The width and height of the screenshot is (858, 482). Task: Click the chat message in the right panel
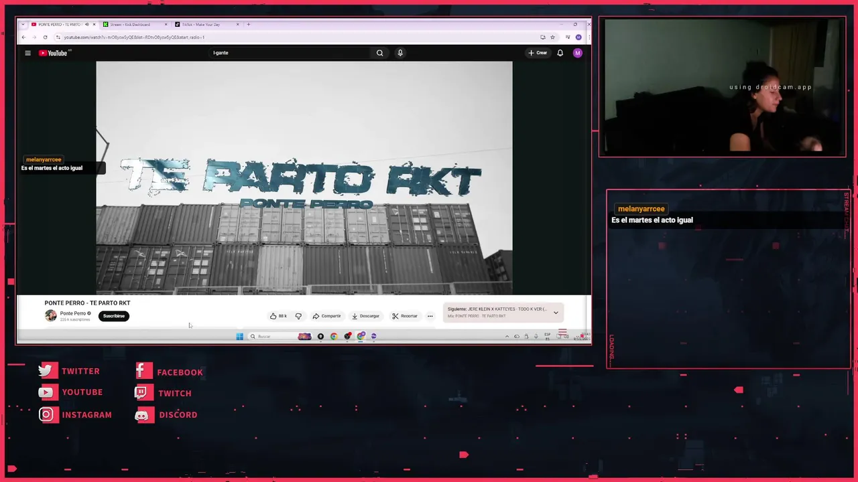tap(652, 220)
